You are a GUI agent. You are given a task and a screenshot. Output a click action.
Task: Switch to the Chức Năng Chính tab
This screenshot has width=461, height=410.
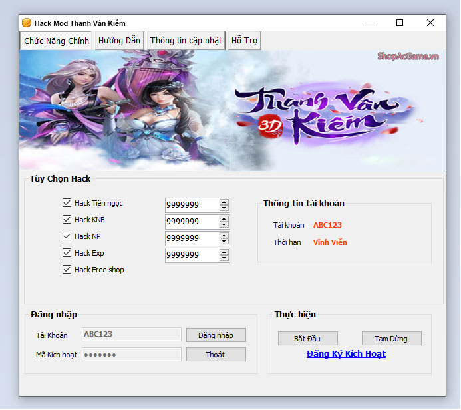[57, 41]
